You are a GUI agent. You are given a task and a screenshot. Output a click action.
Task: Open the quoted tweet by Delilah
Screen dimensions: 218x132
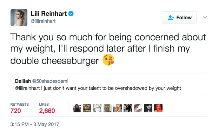point(109,85)
